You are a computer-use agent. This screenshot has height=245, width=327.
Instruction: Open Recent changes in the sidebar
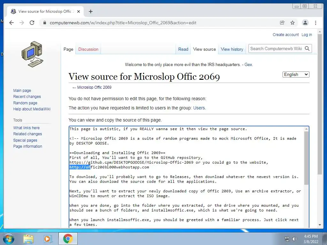click(27, 97)
